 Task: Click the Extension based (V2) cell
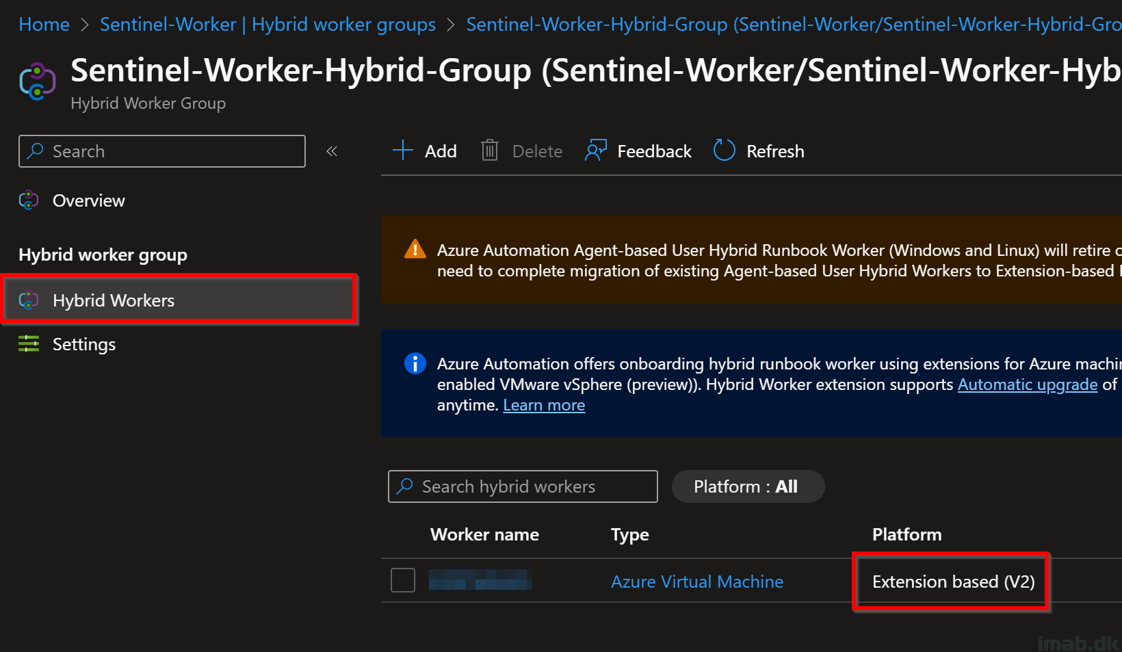tap(953, 582)
